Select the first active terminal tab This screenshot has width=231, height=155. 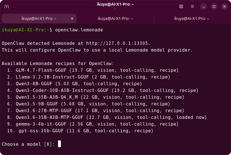pyautogui.click(x=39, y=18)
